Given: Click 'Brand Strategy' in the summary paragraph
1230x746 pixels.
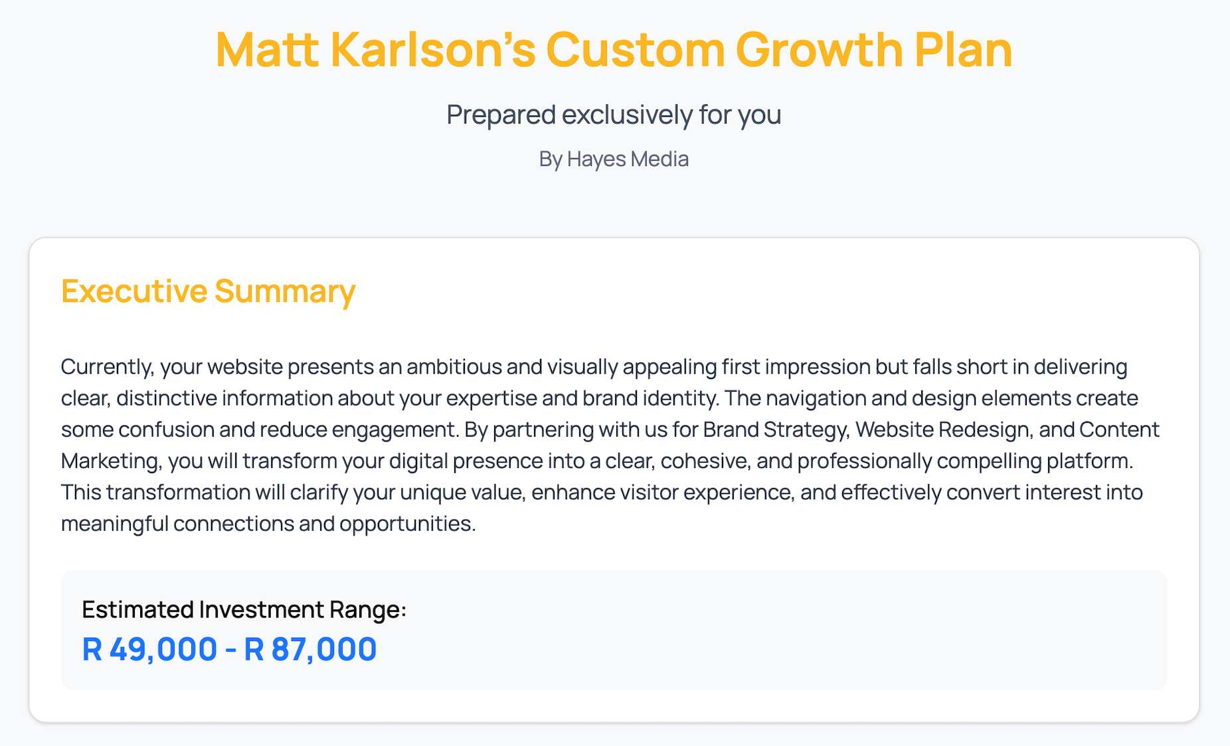Looking at the screenshot, I should tap(776, 430).
